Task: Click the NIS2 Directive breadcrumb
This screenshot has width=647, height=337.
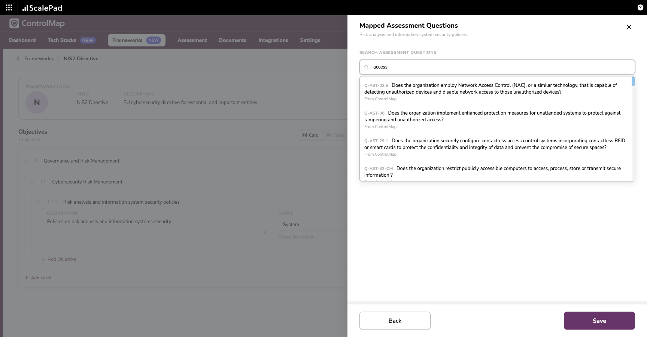Action: pyautogui.click(x=81, y=58)
